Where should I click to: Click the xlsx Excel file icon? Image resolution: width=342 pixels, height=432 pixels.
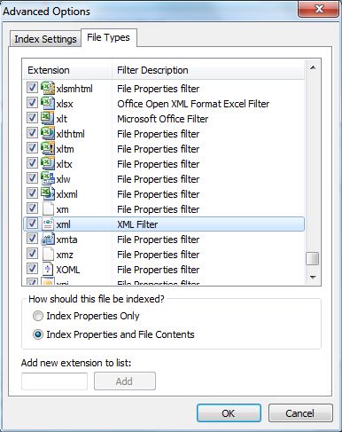tap(47, 103)
